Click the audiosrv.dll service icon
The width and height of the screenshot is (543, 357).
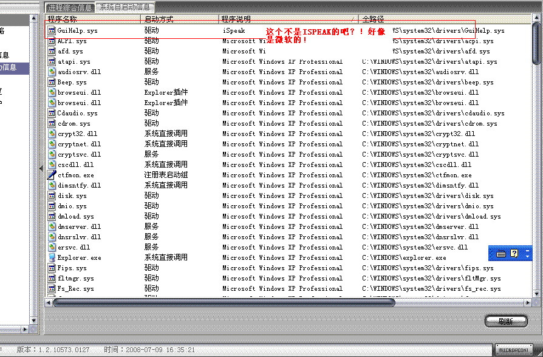click(52, 72)
